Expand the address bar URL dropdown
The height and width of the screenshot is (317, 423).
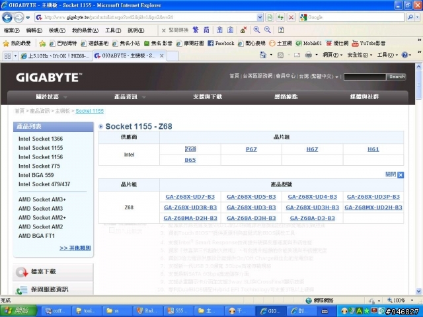tap(260, 18)
